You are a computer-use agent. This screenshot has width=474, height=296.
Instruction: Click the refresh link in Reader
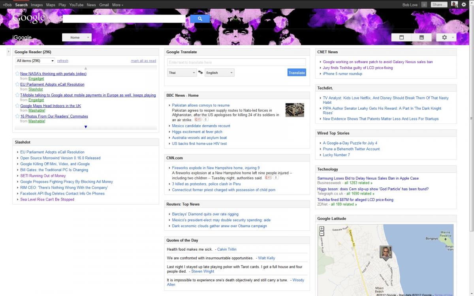pos(63,61)
